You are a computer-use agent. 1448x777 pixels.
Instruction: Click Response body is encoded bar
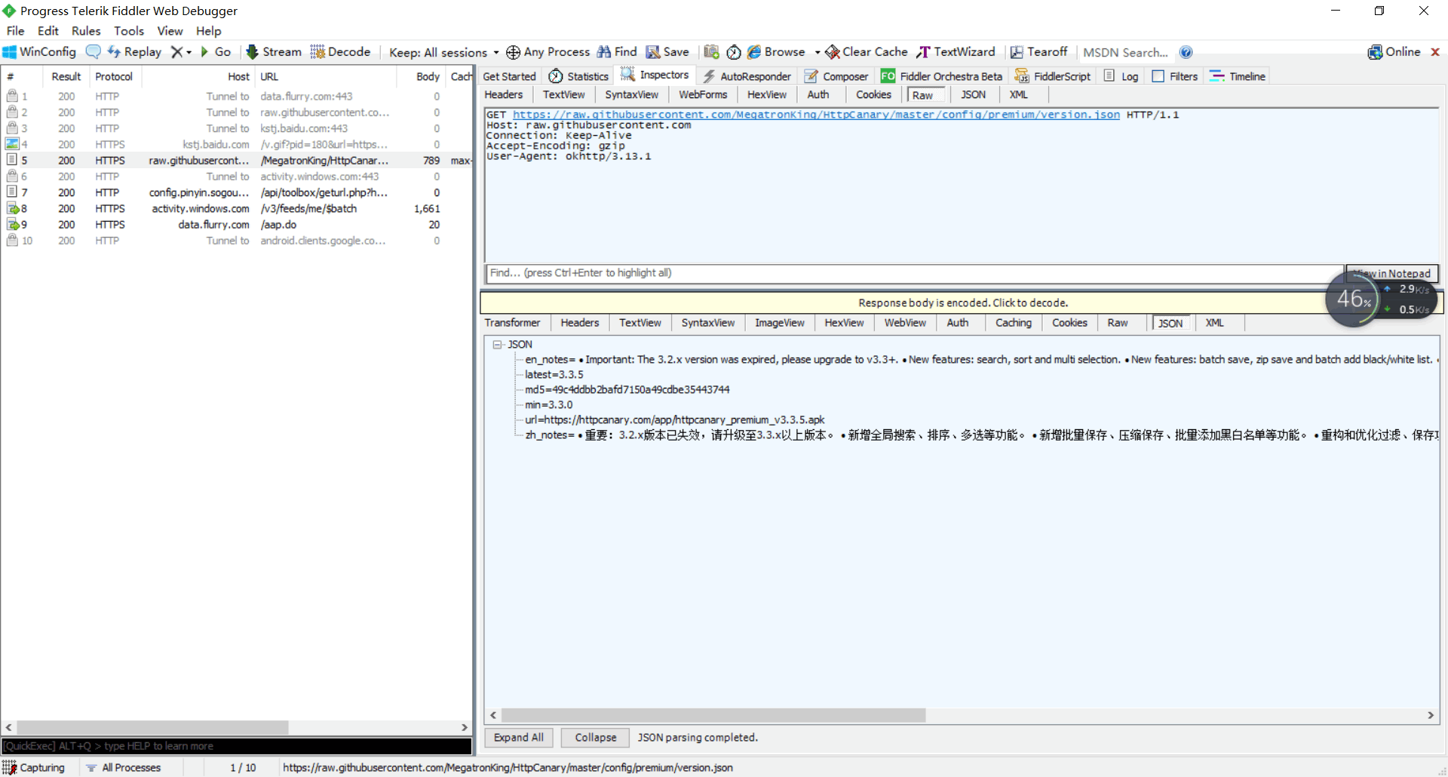point(962,303)
